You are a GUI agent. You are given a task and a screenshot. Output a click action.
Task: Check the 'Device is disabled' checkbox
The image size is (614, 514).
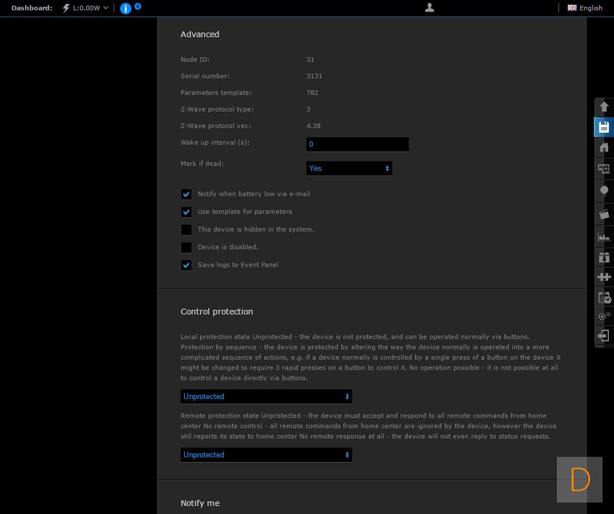(186, 248)
